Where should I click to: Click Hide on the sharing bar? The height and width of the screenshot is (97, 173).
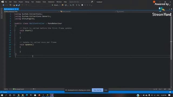point(106,90)
